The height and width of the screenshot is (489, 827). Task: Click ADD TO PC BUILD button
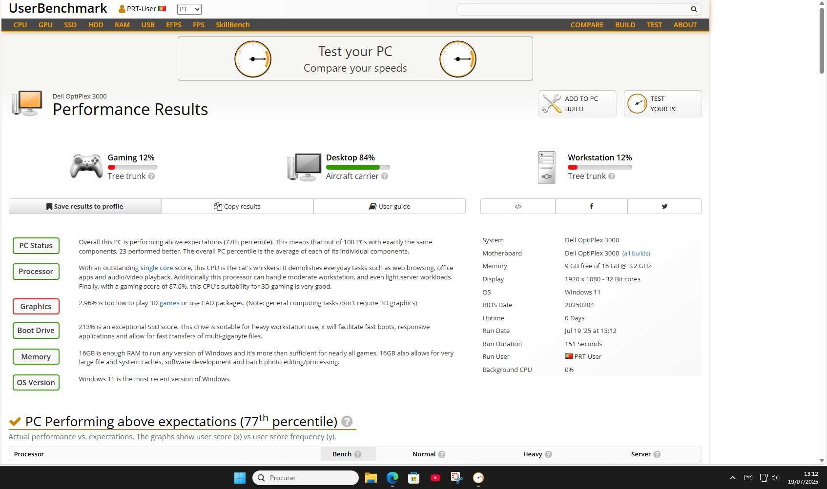pos(578,104)
